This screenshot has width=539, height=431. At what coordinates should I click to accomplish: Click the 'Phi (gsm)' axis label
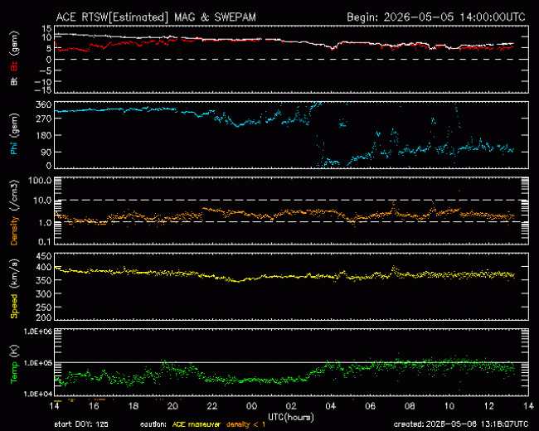click(14, 134)
